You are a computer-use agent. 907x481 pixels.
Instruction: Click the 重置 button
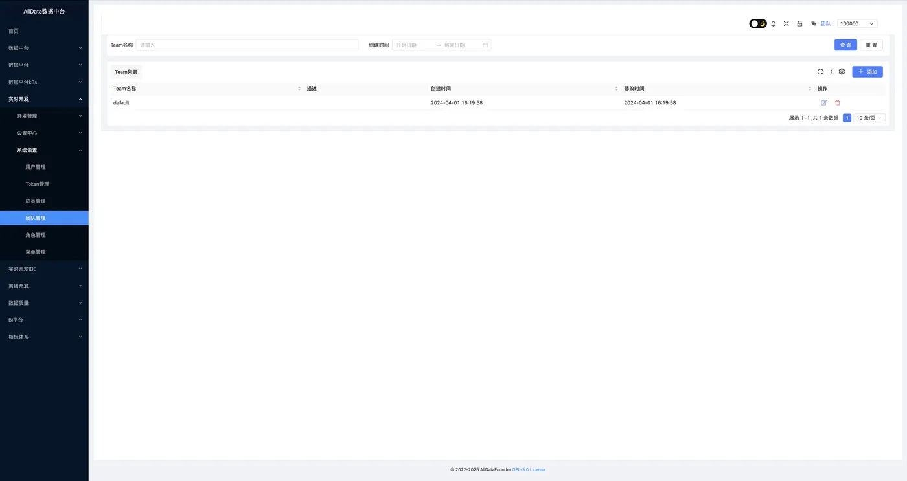pyautogui.click(x=871, y=45)
